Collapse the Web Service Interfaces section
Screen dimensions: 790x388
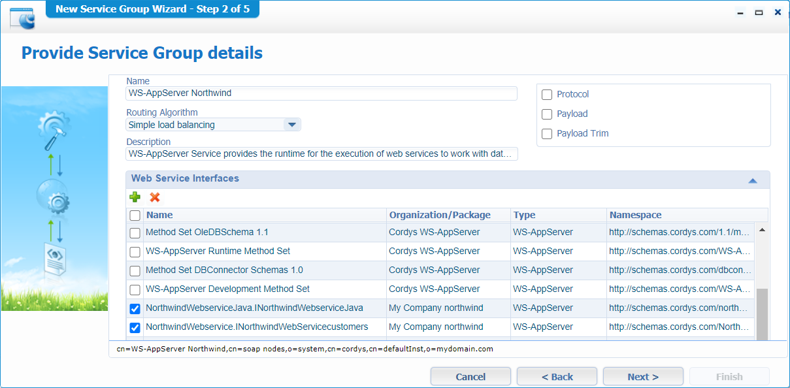752,180
